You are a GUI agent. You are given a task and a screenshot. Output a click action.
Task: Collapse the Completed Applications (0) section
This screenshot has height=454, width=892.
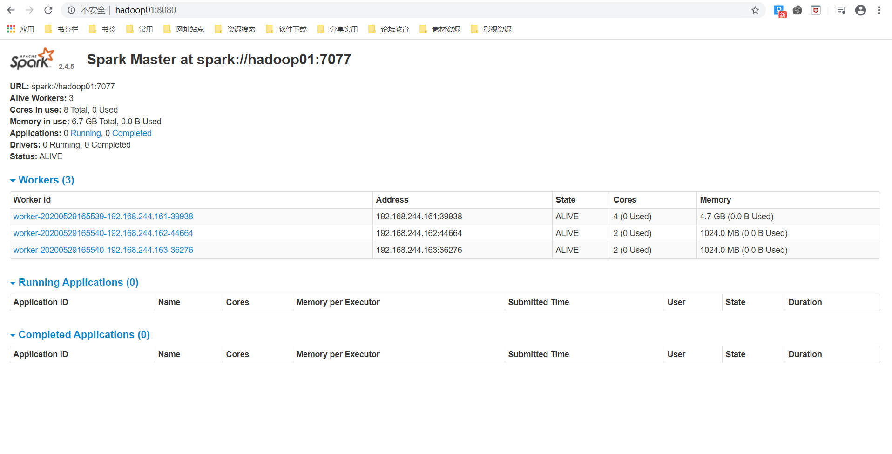pos(80,334)
